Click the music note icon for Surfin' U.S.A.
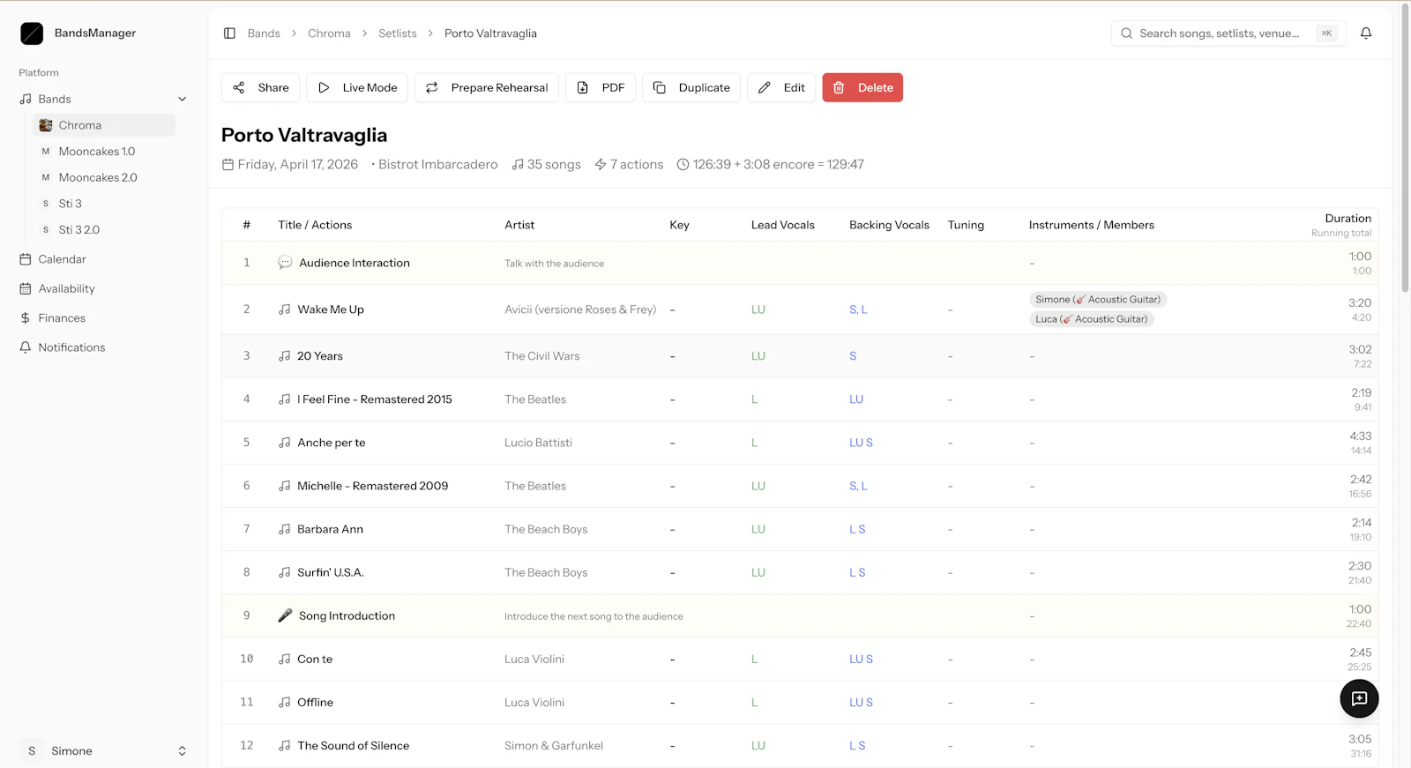 click(x=285, y=572)
